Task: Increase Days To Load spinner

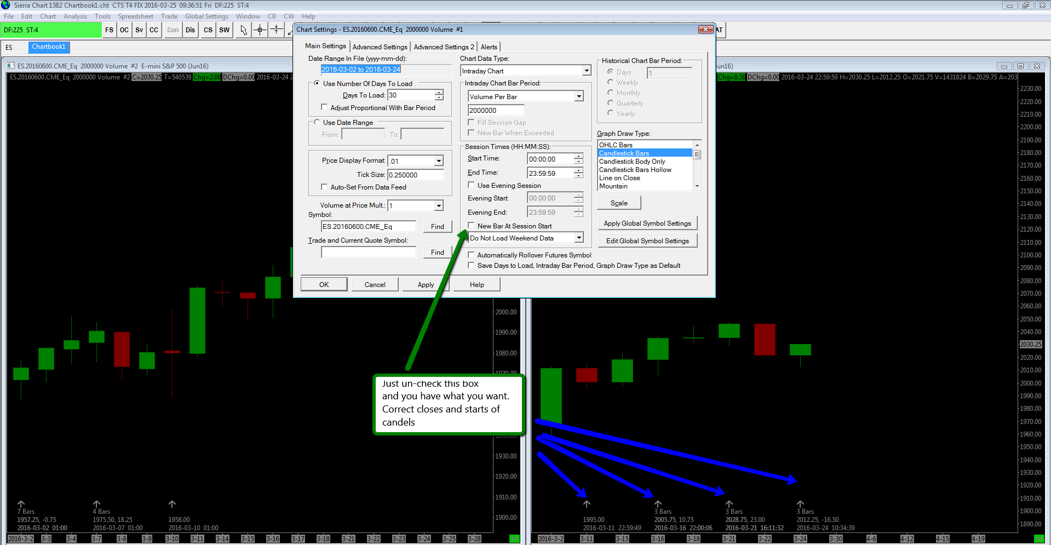Action: coord(439,93)
